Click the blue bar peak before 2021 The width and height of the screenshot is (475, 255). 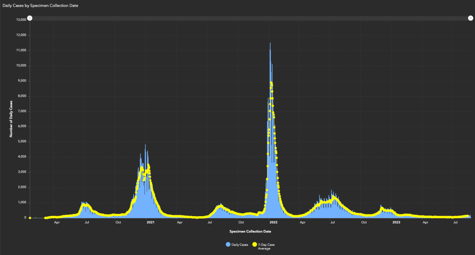pyautogui.click(x=145, y=145)
